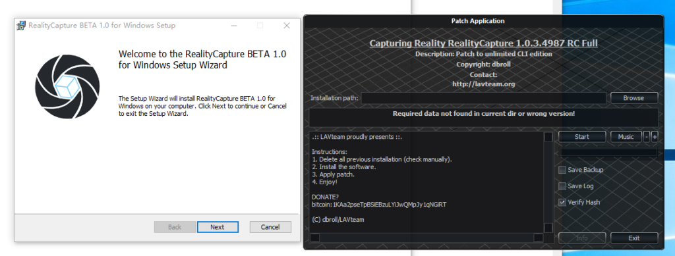This screenshot has width=675, height=256.
Task: Click the log's vertical scrollbar top button
Action: tap(548, 137)
